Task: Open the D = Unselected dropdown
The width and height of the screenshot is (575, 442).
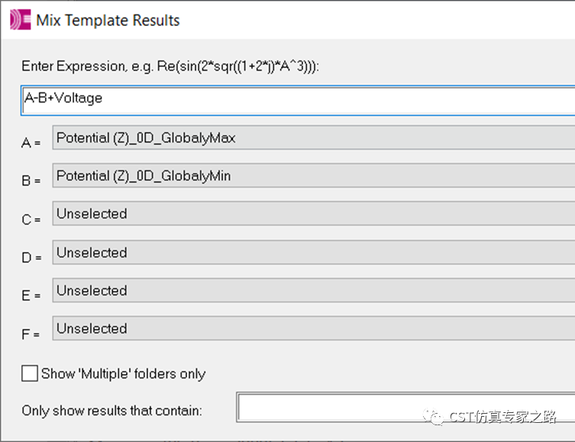Action: click(314, 252)
